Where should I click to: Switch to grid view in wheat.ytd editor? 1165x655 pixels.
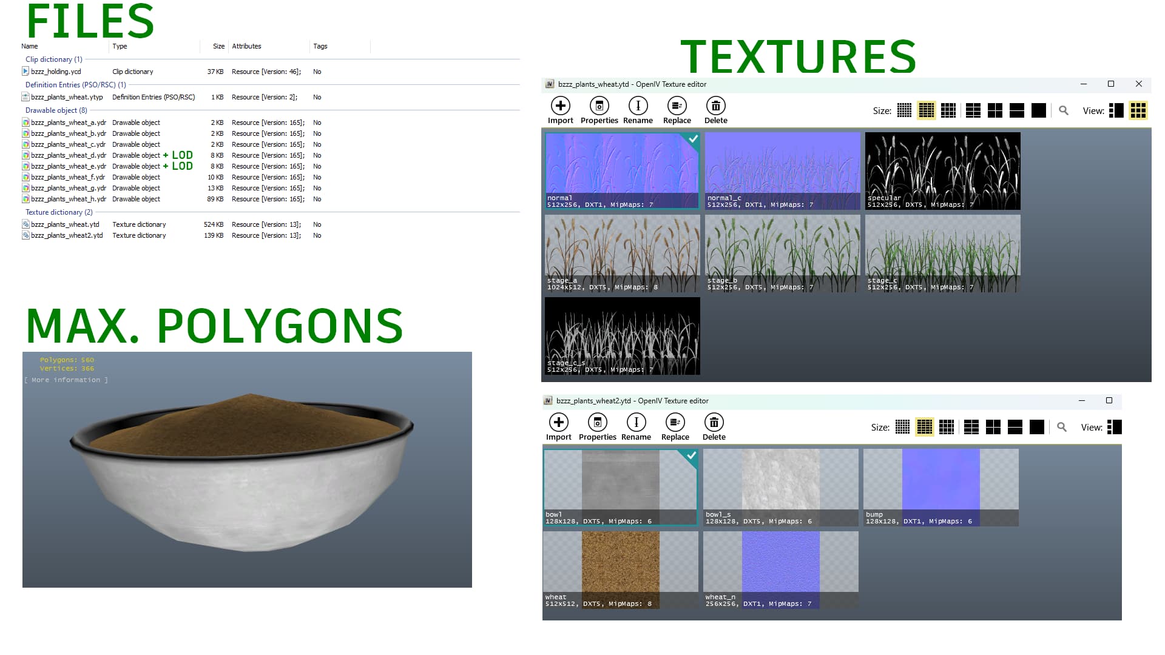(1138, 110)
